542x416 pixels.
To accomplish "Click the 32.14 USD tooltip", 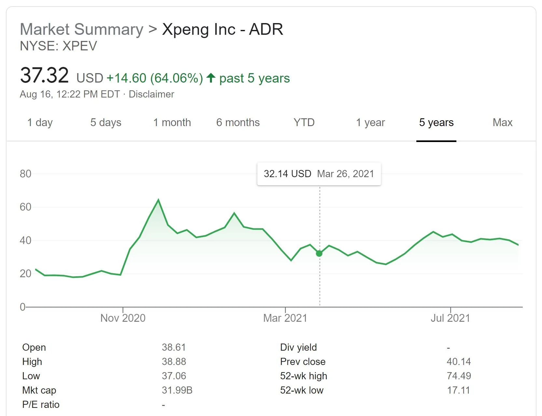I will 319,174.
